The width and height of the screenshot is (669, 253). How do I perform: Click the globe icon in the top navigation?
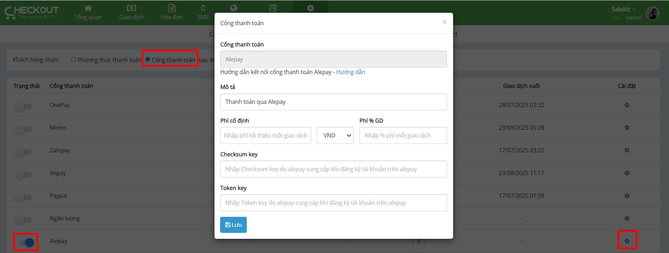[234, 8]
